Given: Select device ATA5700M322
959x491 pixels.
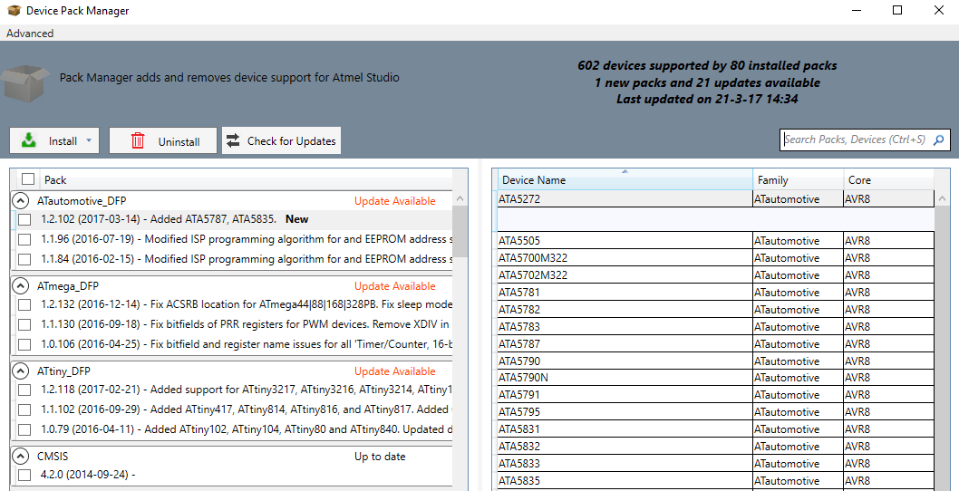Looking at the screenshot, I should point(715,257).
